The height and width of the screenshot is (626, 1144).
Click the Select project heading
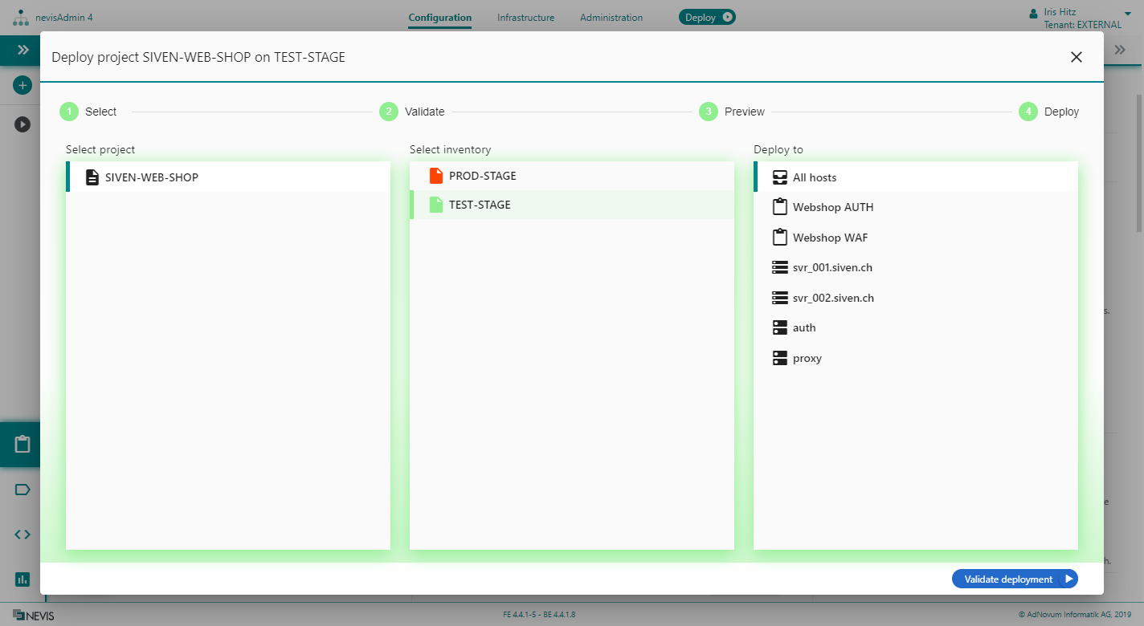[x=100, y=149]
